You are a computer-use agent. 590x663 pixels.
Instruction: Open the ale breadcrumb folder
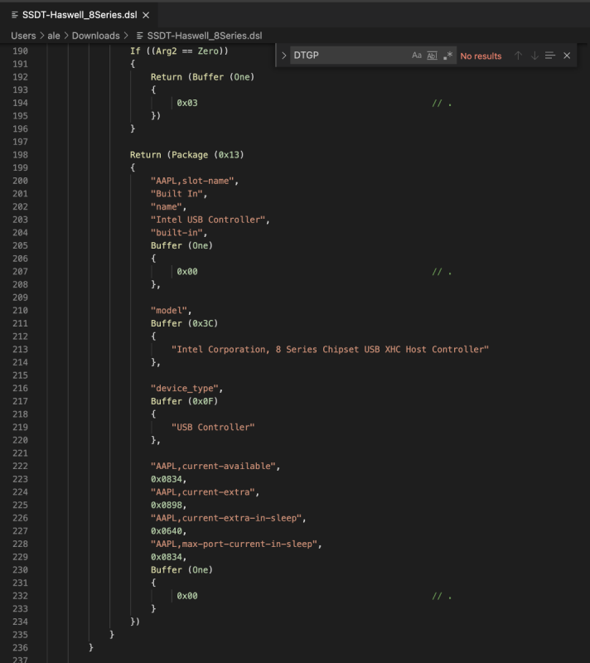coord(53,35)
